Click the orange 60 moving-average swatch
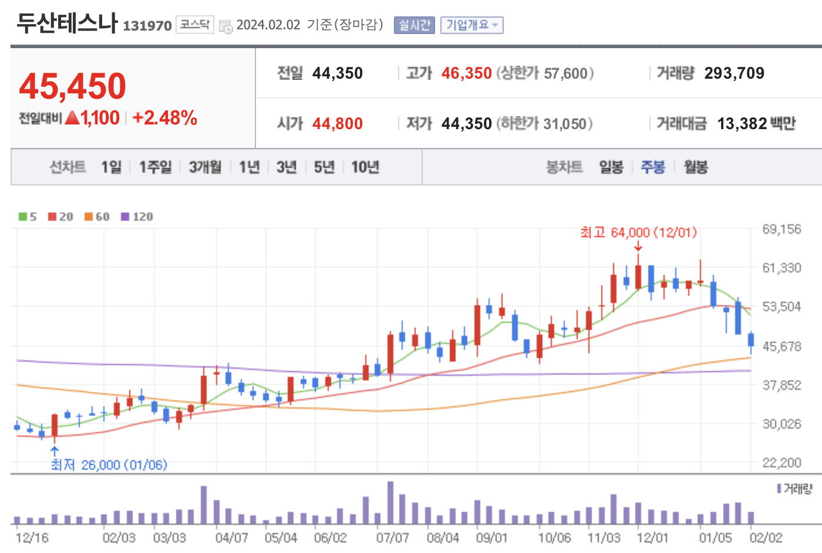822x553 pixels. [x=89, y=217]
